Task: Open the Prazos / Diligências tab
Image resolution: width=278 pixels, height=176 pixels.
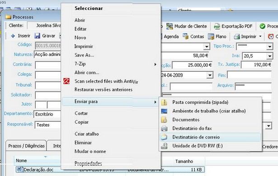Action: [x=26, y=146]
